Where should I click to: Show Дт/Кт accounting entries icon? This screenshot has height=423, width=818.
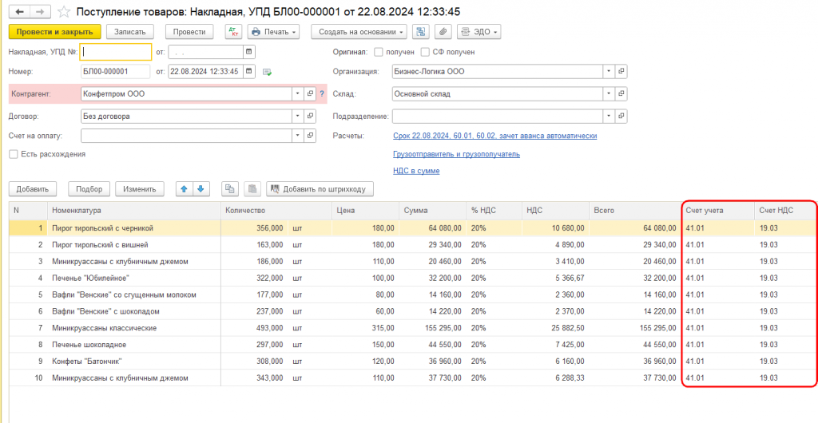233,32
